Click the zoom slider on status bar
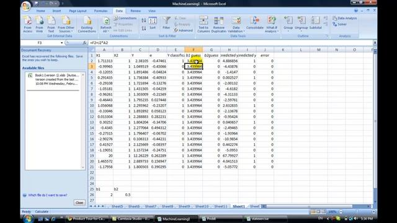Screen dimensions: 397x223 357,212
